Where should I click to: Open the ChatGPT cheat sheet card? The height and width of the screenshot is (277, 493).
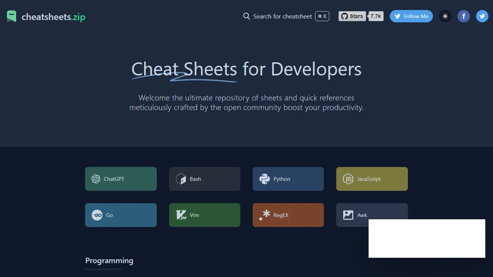(121, 179)
